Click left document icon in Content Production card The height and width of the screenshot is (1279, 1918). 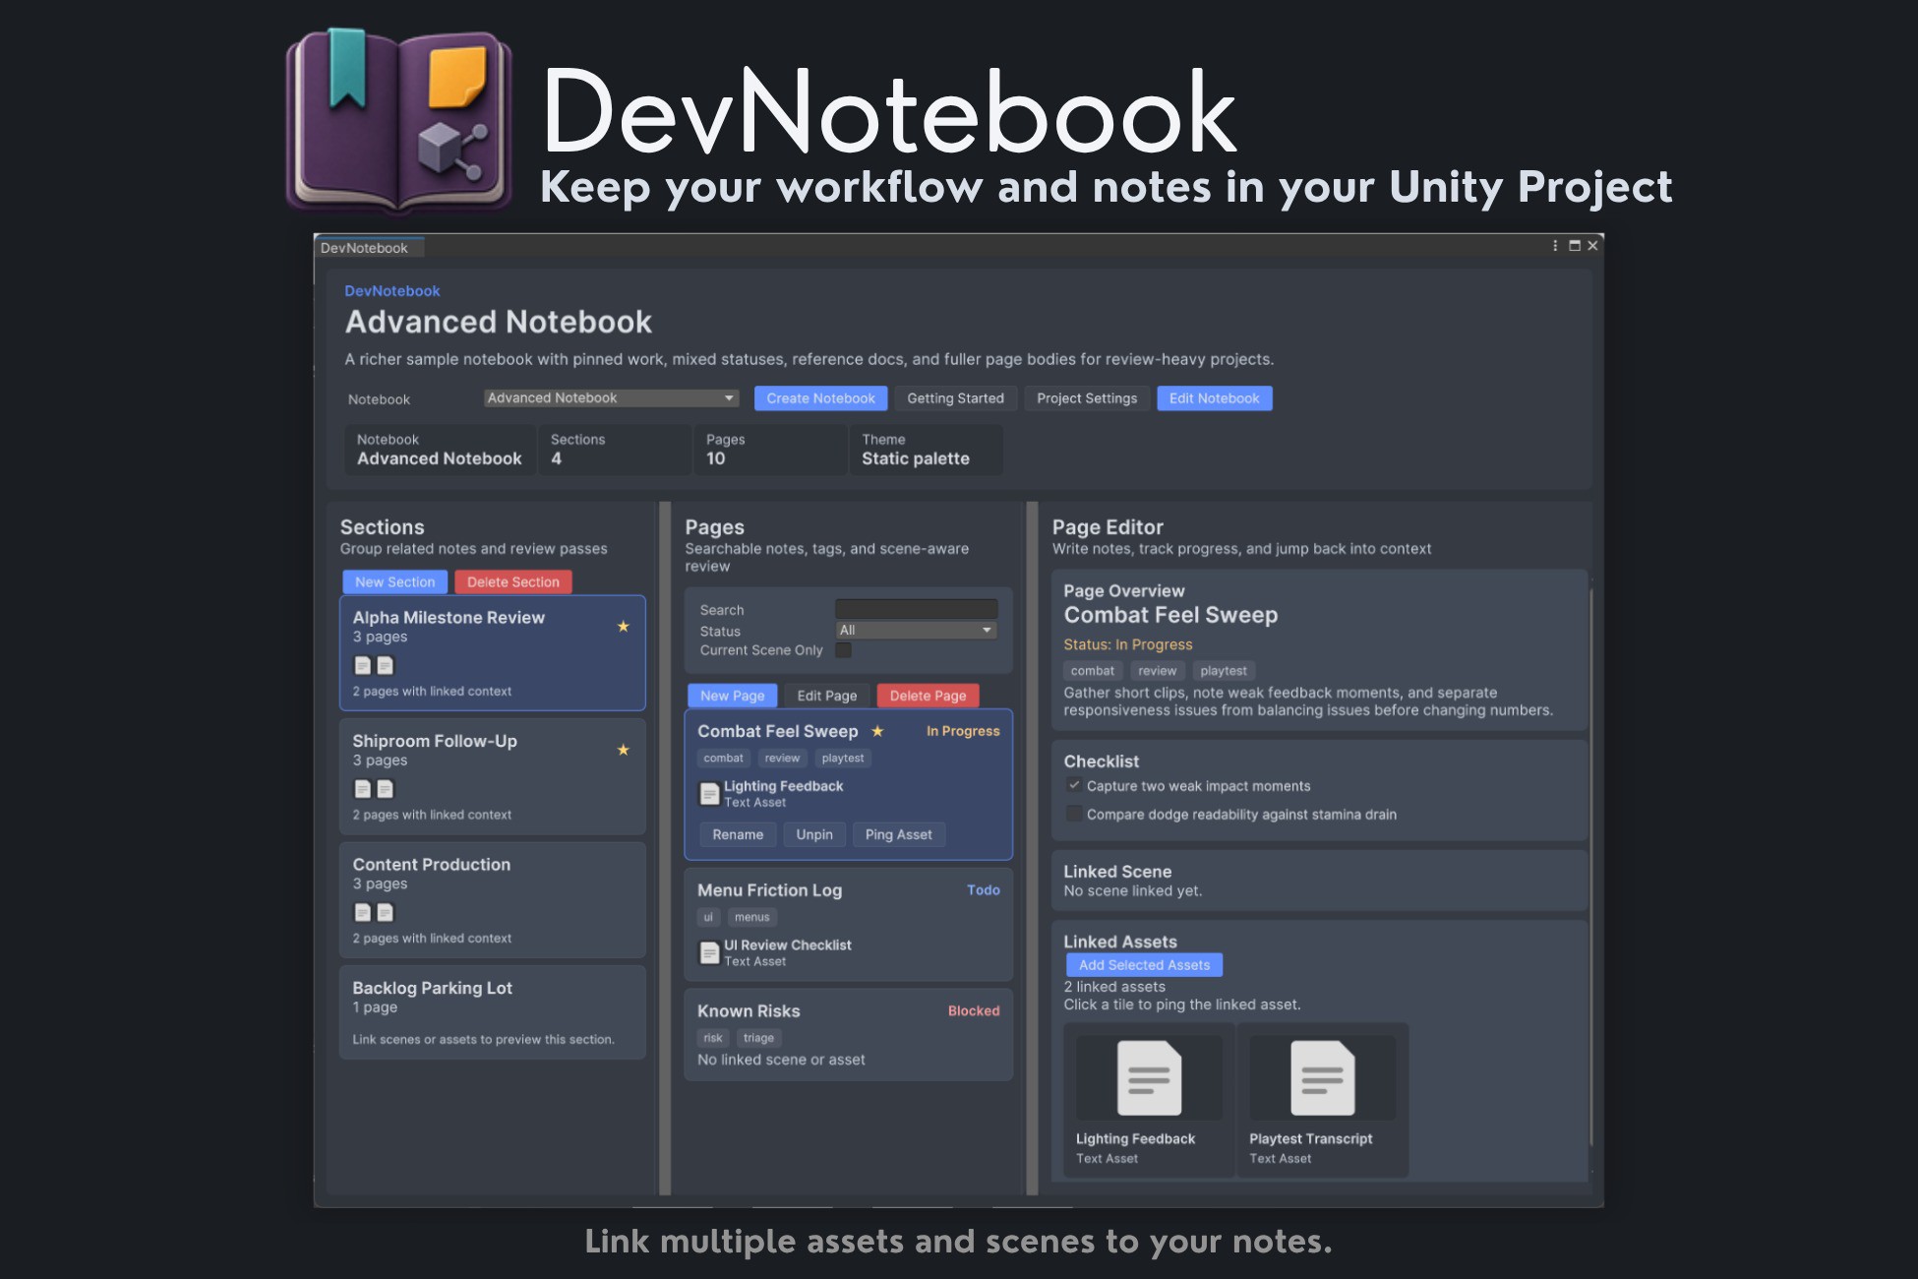(363, 913)
